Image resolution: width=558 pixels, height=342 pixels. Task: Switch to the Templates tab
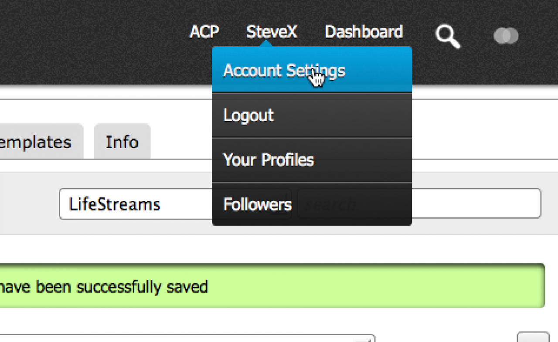tap(39, 142)
